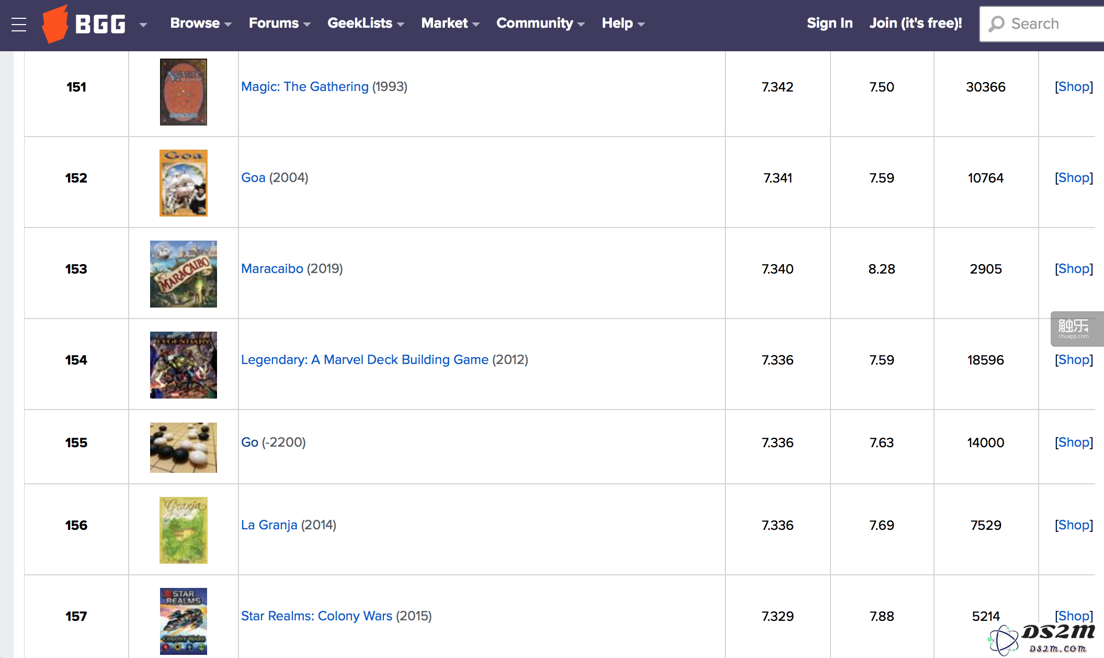
Task: Open the La Granja cover thumbnail
Action: pyautogui.click(x=184, y=530)
